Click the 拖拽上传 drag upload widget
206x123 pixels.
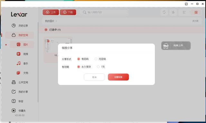point(176,45)
